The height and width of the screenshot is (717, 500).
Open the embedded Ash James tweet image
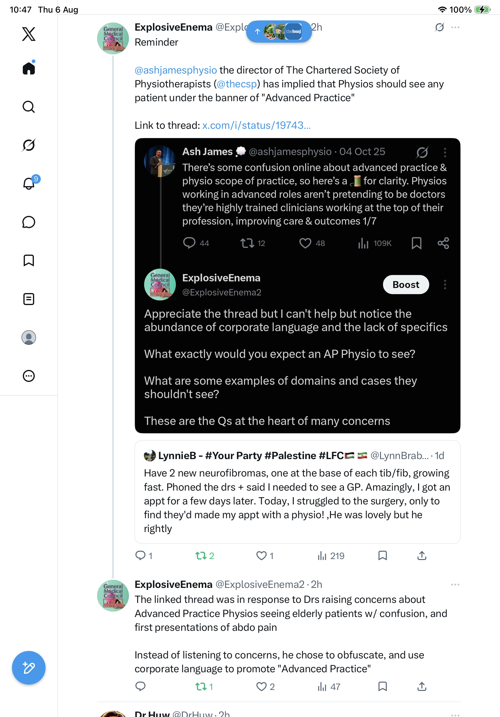click(x=297, y=286)
